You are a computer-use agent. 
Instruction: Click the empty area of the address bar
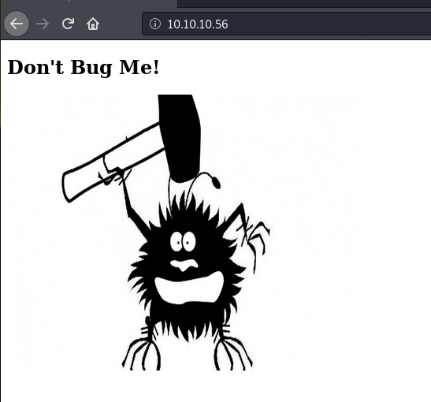point(330,24)
